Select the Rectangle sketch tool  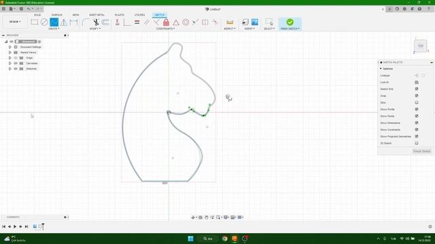click(x=35, y=22)
